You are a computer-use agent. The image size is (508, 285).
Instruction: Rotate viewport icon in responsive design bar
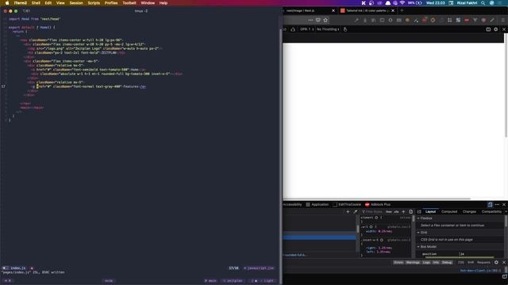point(293,29)
